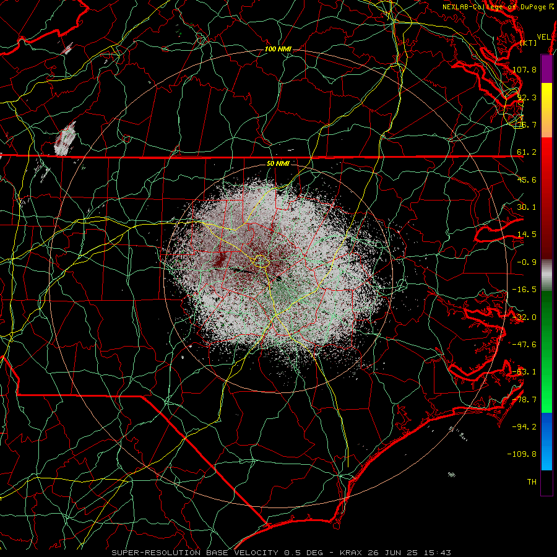
Task: Click the 50 NMI range ring label
Action: point(278,163)
